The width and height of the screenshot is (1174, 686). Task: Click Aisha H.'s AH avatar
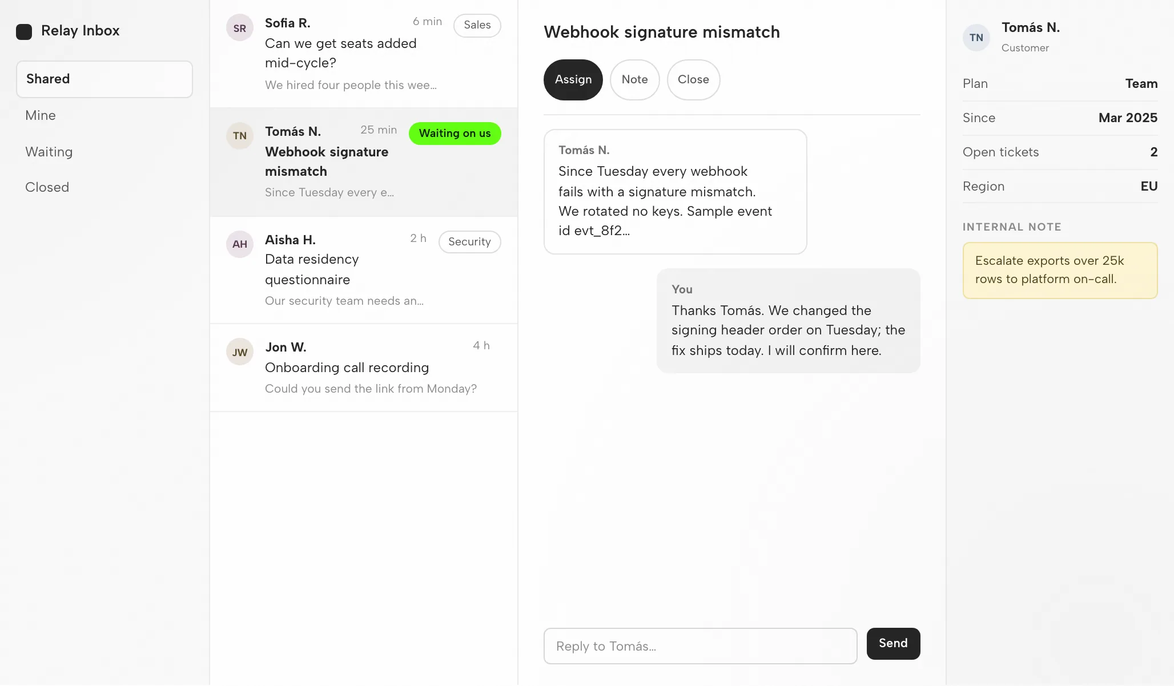tap(240, 244)
